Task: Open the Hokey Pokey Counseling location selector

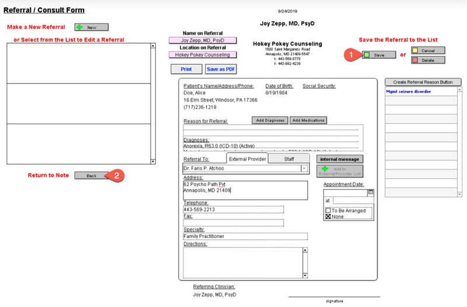Action: pyautogui.click(x=203, y=55)
